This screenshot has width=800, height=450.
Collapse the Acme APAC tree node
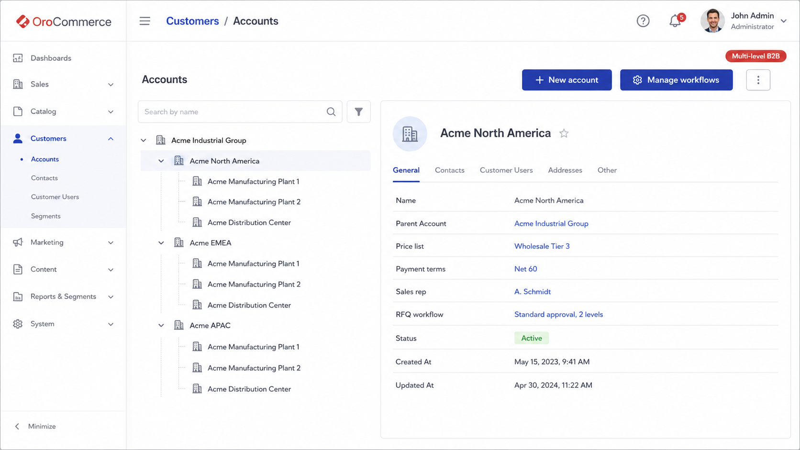(161, 326)
